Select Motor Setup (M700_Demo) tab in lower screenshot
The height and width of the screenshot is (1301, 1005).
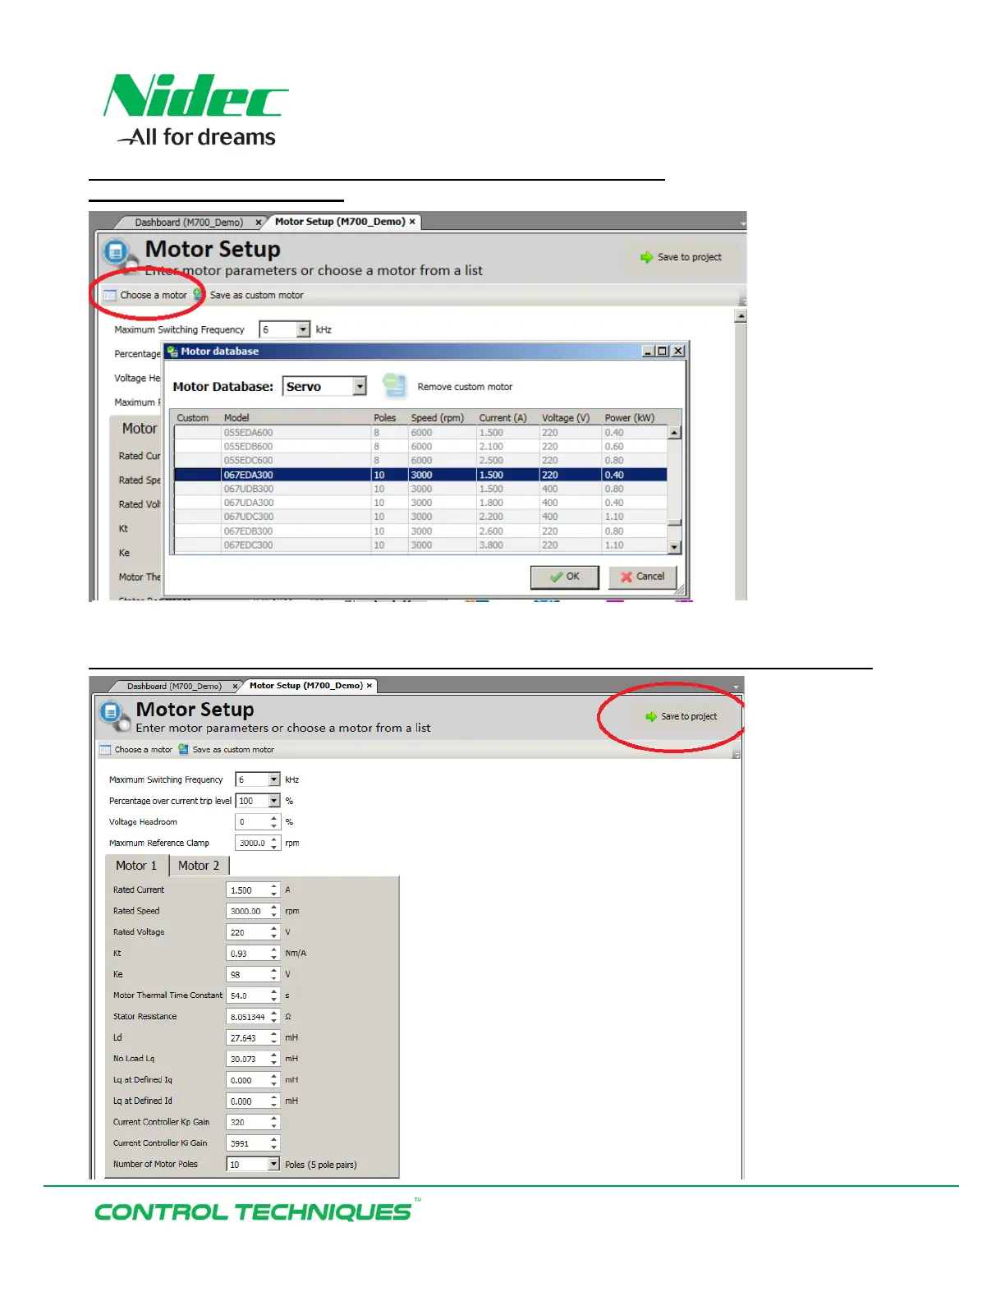coord(306,685)
